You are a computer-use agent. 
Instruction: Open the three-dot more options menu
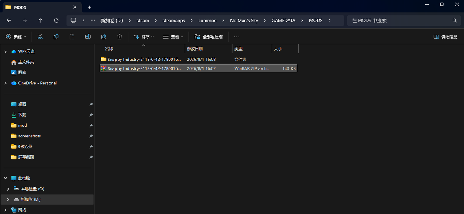pyautogui.click(x=237, y=37)
